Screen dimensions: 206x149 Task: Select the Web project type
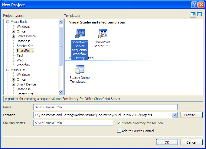tap(20, 60)
